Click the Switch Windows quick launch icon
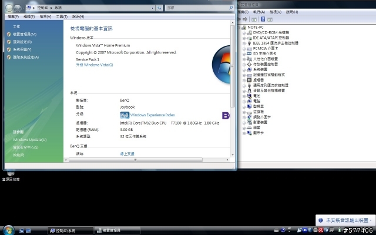This screenshot has width=376, height=235. (x=28, y=231)
